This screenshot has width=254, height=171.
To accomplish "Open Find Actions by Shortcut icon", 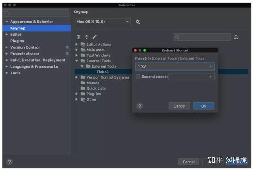I will pos(236,37).
